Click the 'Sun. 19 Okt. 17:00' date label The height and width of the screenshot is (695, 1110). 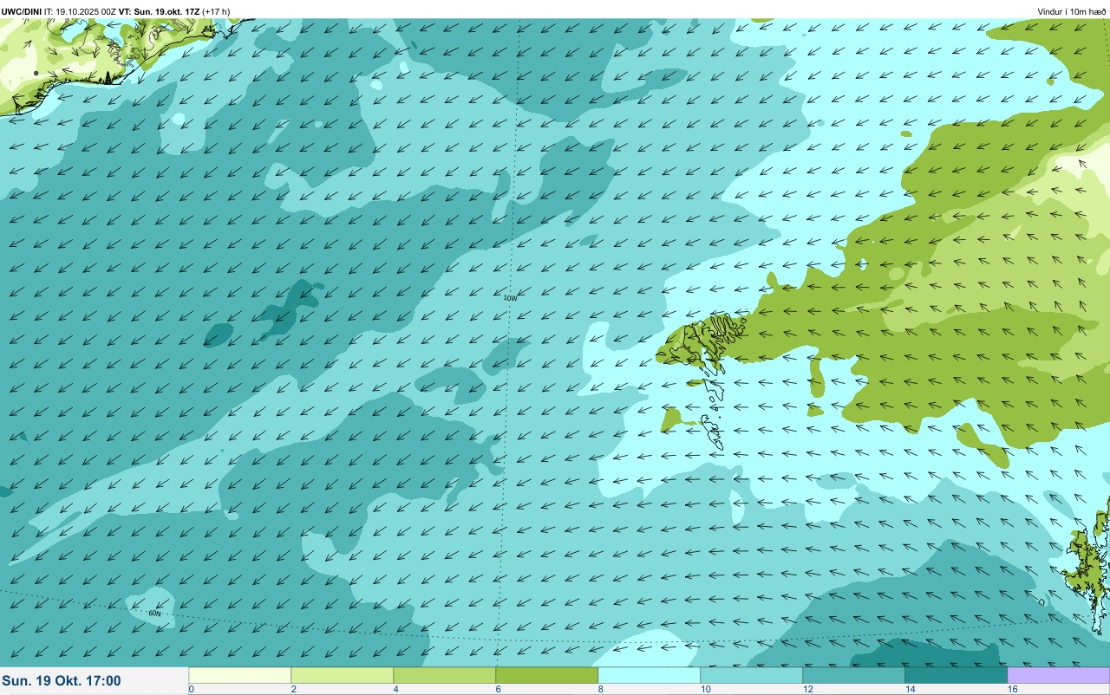[62, 681]
